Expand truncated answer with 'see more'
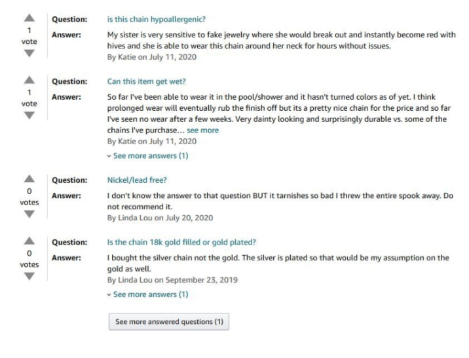469x358 pixels. [204, 130]
